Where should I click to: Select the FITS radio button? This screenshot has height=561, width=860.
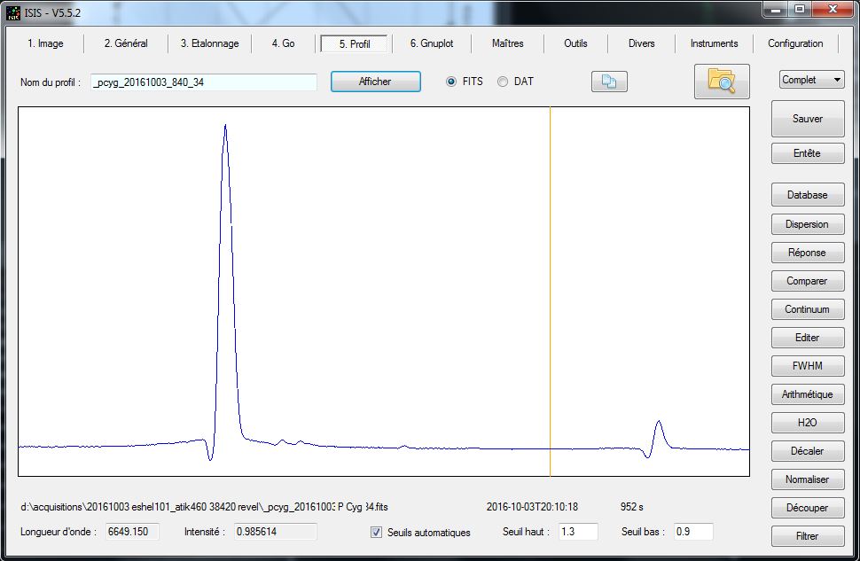[x=451, y=82]
